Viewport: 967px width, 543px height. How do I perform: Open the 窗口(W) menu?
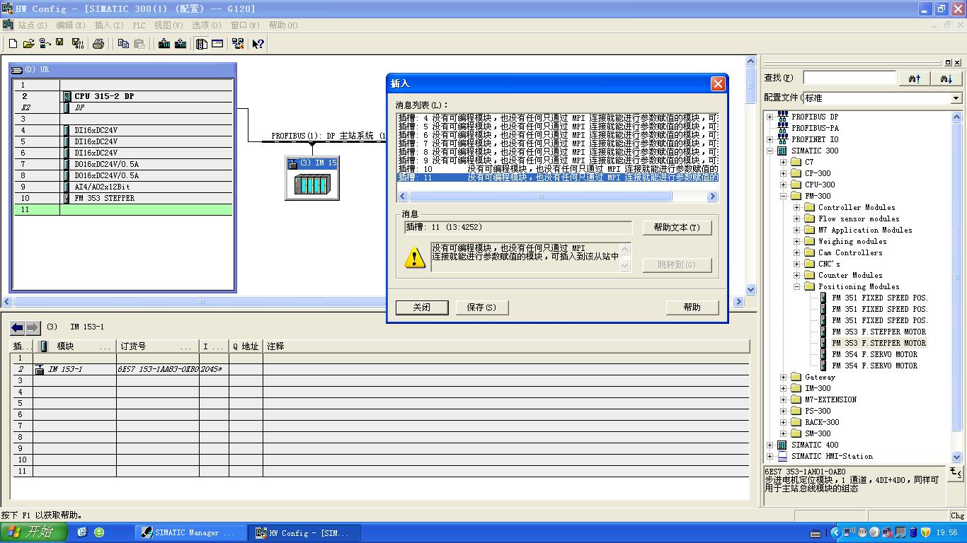(x=245, y=25)
